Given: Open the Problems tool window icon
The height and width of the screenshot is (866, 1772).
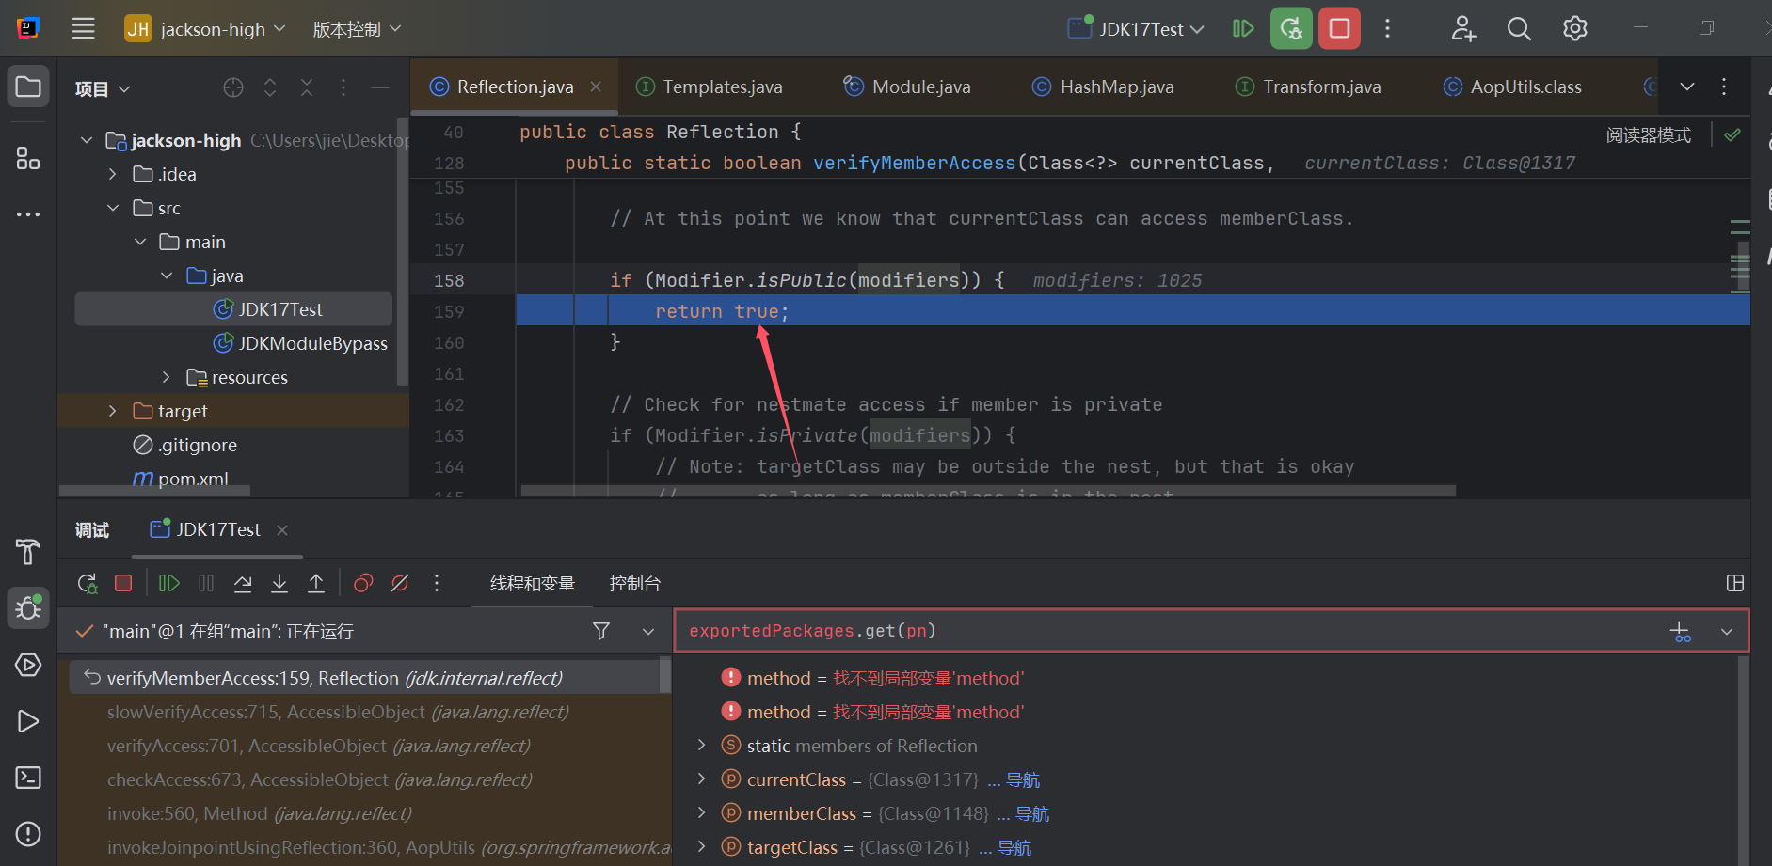Looking at the screenshot, I should coord(28,834).
